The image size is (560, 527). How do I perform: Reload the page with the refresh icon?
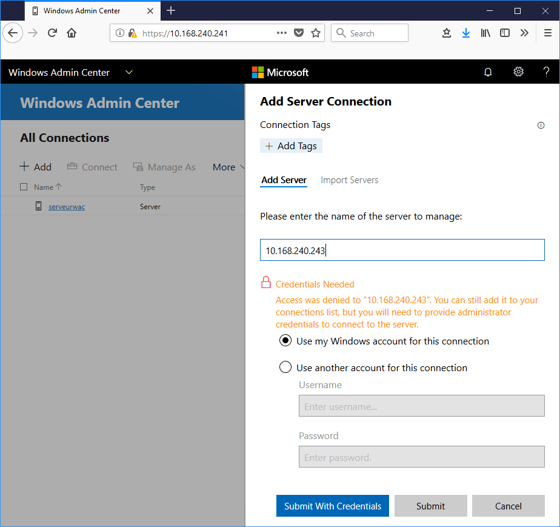coord(52,33)
